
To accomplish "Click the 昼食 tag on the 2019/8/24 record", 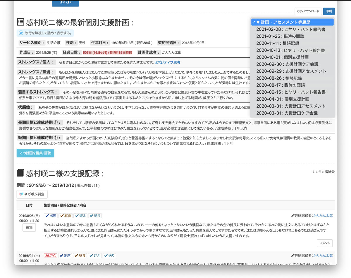I will pos(80,255).
